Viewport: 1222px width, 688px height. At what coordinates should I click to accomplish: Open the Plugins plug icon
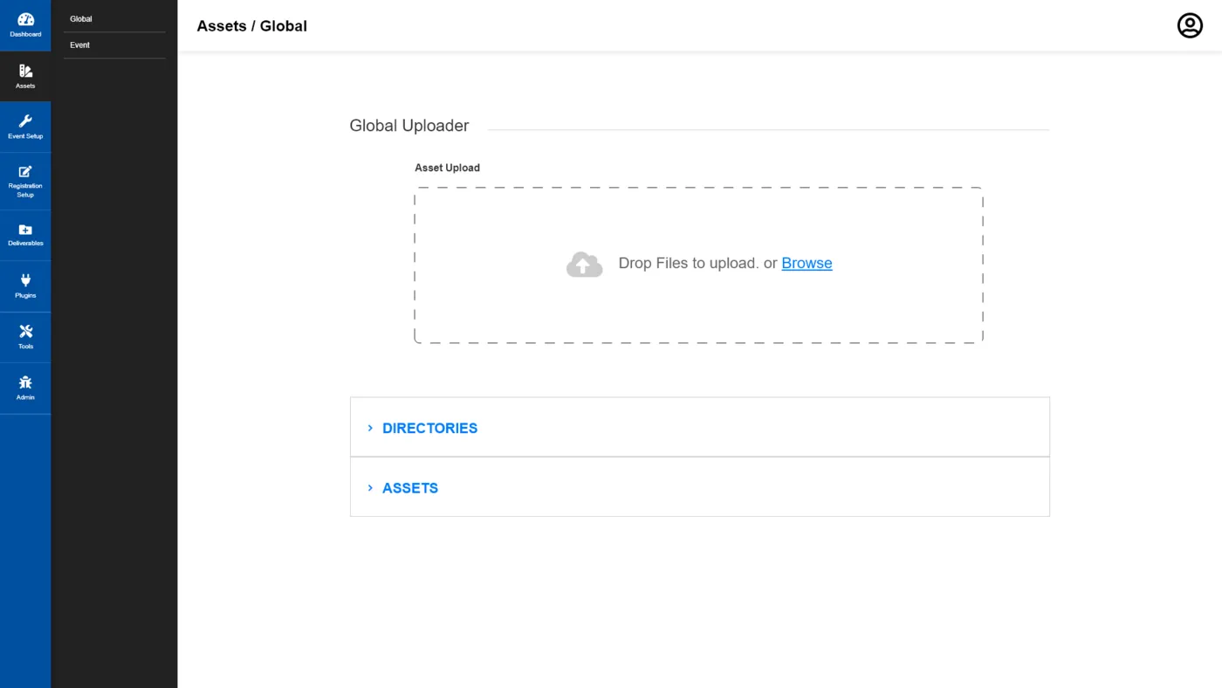coord(25,280)
